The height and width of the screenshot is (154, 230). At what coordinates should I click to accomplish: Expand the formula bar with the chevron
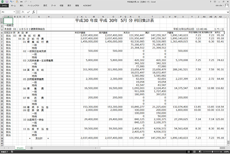[x=228, y=12]
